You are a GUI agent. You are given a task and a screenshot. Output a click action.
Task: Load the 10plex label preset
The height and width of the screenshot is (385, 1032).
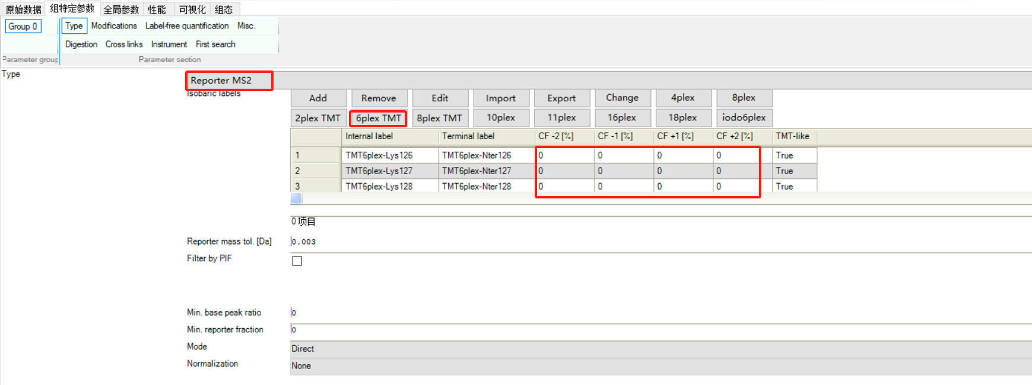[501, 118]
